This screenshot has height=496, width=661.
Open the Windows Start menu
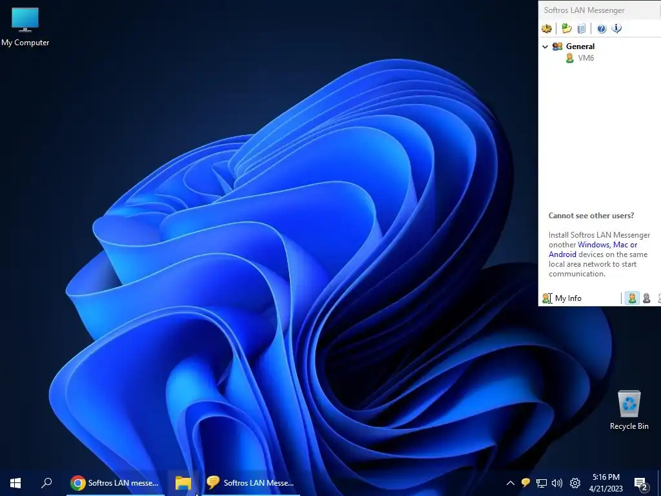click(15, 483)
